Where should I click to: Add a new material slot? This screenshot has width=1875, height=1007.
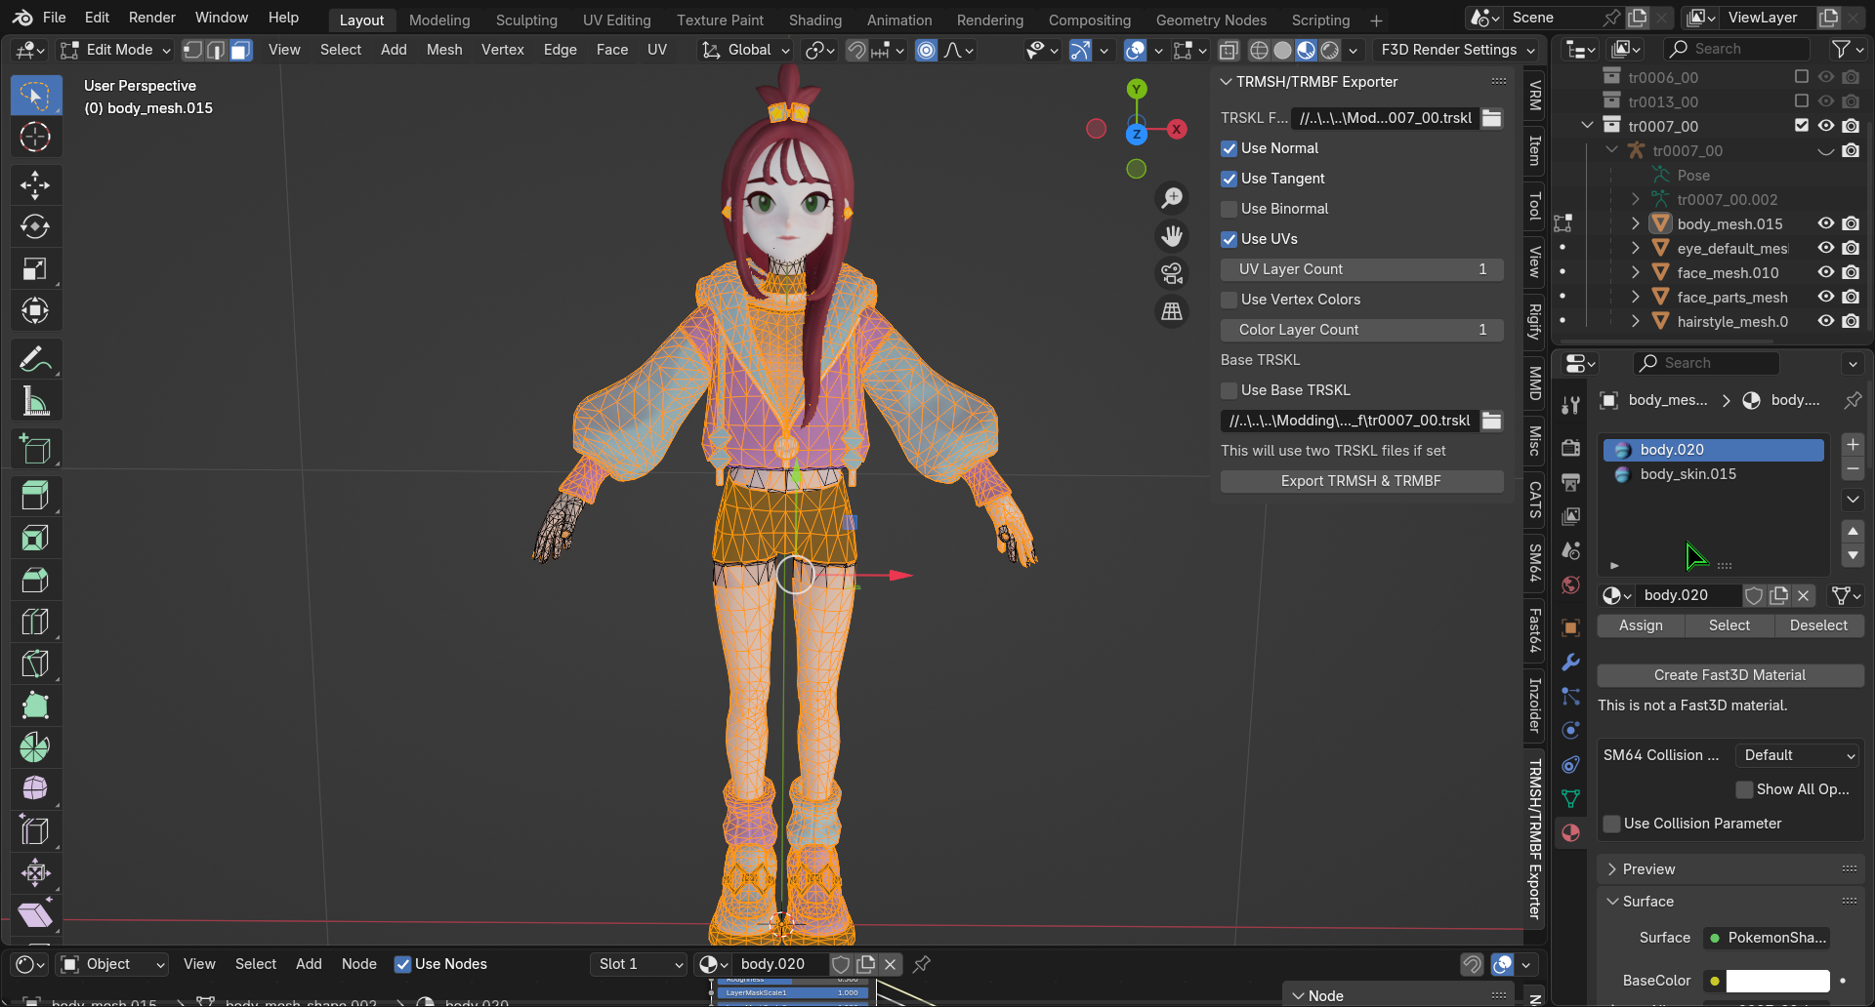1853,445
